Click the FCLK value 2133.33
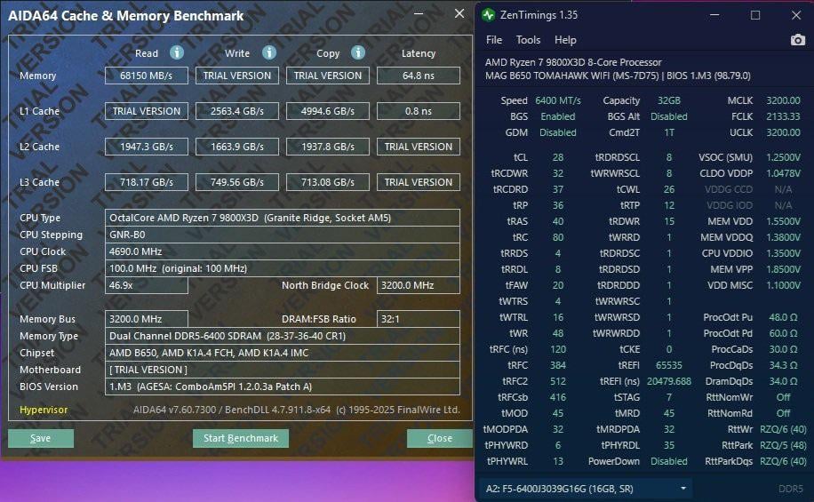Screen dimensions: 814x502 pyautogui.click(x=783, y=116)
